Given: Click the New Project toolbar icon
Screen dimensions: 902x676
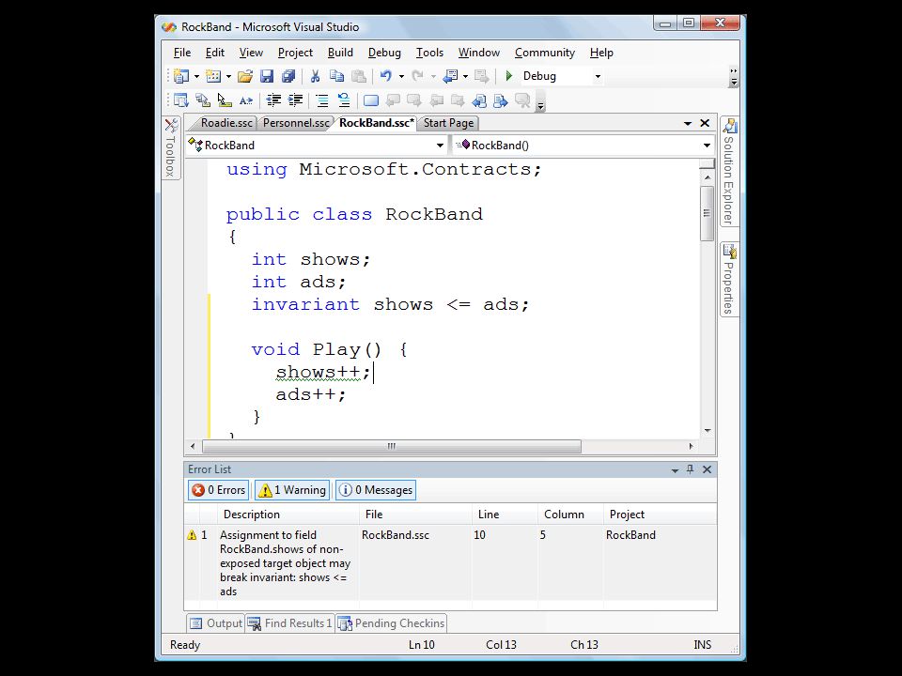Looking at the screenshot, I should (181, 76).
